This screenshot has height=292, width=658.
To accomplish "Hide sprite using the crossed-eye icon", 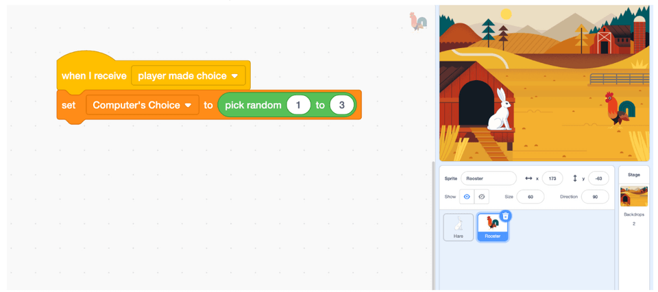I will (482, 196).
